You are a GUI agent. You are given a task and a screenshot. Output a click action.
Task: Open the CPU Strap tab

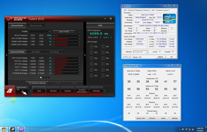coord(54,52)
